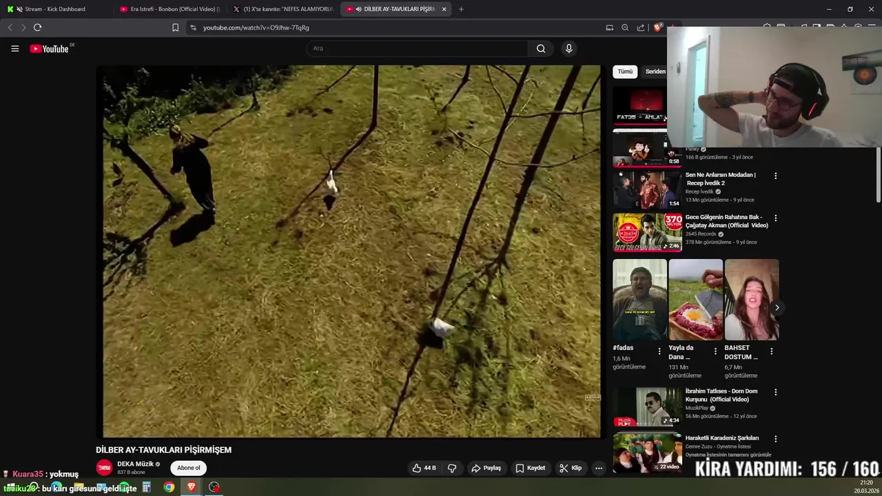Go to the YouTube home logo
The height and width of the screenshot is (496, 882).
click(x=50, y=49)
